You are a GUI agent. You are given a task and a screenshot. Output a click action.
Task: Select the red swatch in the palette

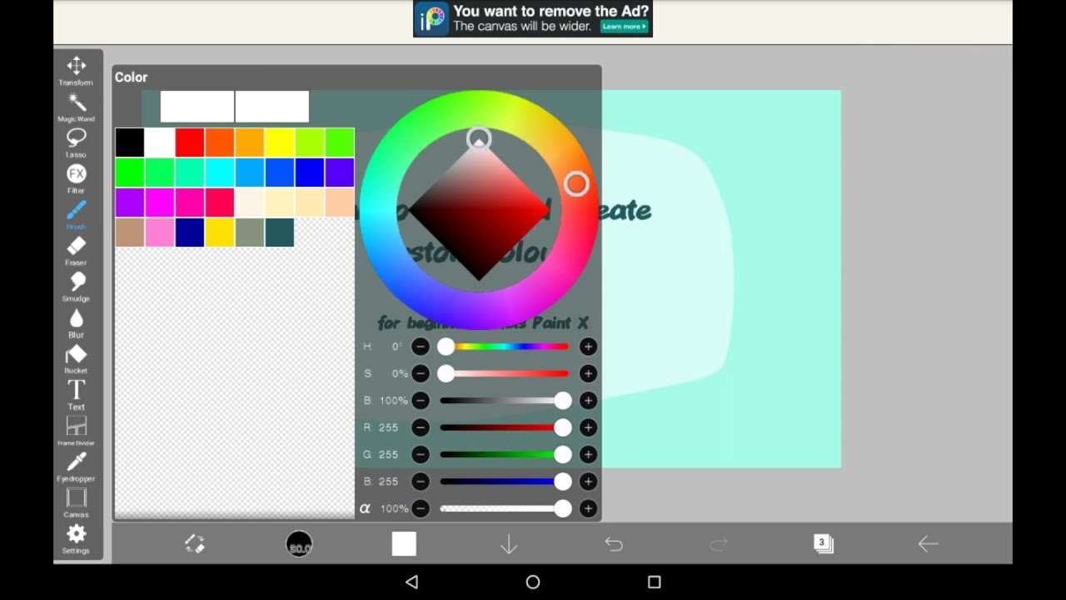point(190,142)
